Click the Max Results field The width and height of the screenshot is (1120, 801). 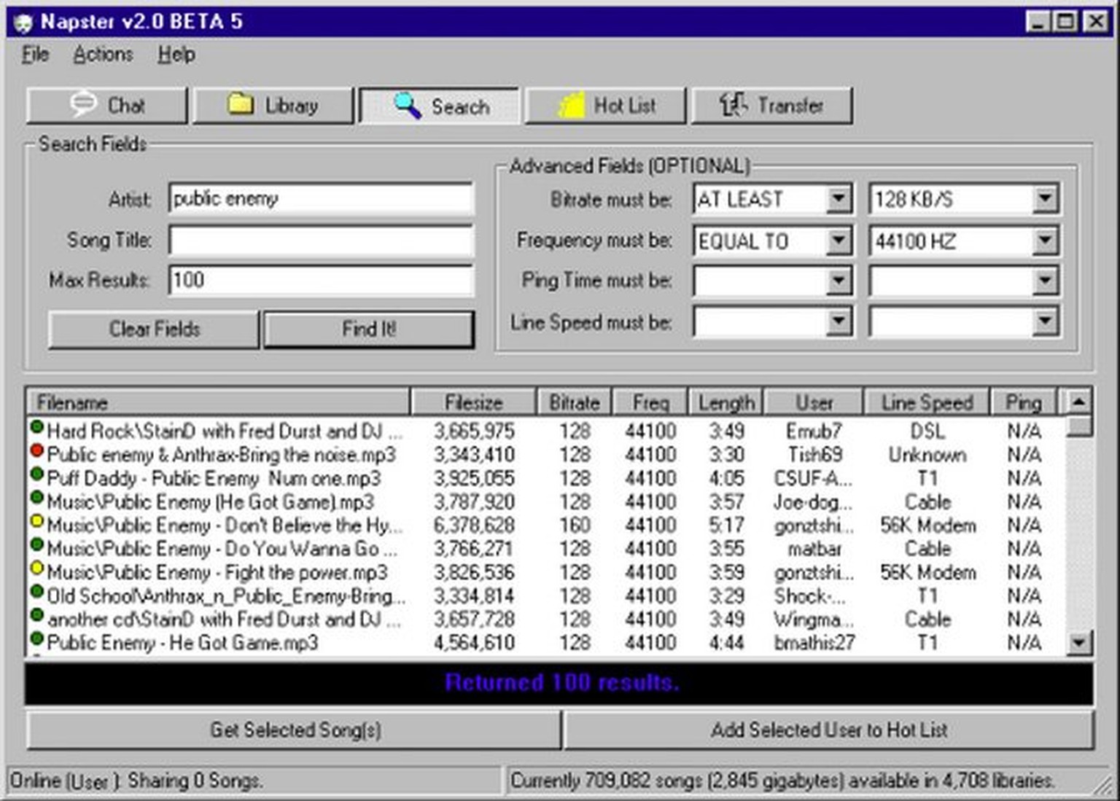pos(321,281)
